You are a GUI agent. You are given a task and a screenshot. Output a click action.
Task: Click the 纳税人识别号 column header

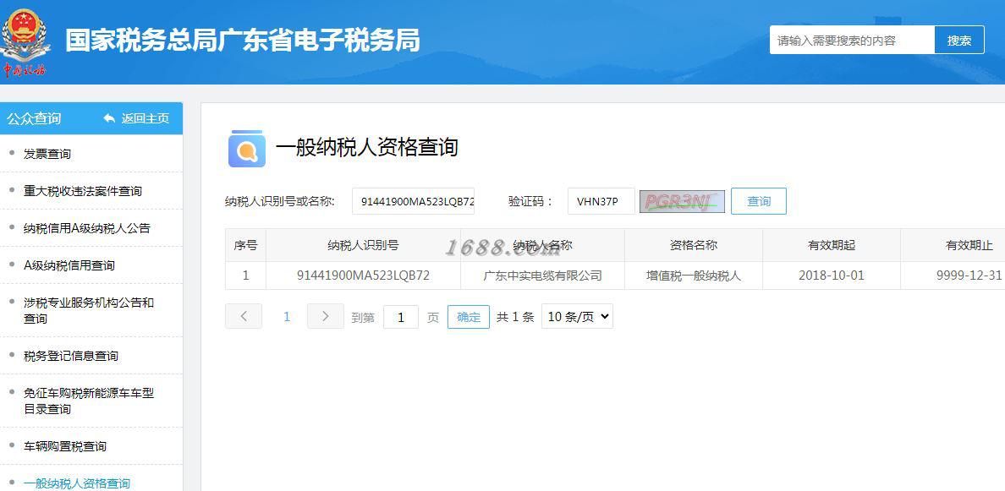pyautogui.click(x=363, y=245)
